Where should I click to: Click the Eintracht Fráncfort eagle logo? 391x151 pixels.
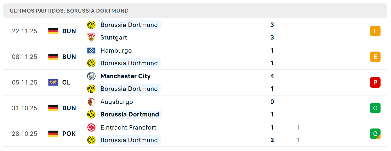(91, 127)
